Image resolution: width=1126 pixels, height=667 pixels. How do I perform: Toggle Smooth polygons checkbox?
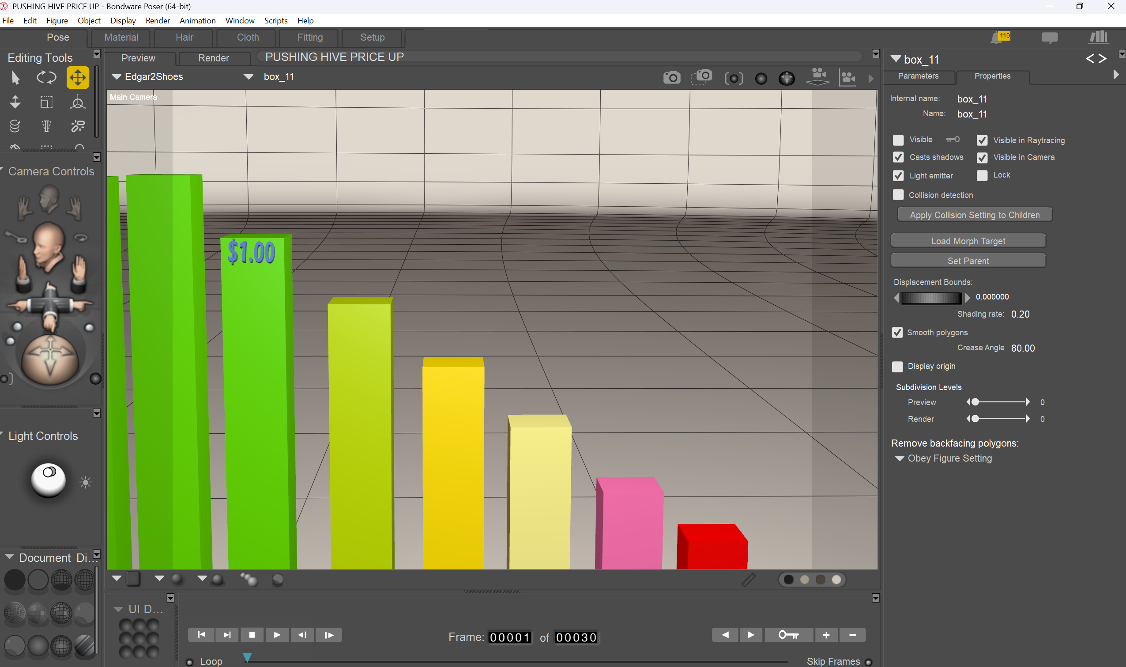[897, 333]
